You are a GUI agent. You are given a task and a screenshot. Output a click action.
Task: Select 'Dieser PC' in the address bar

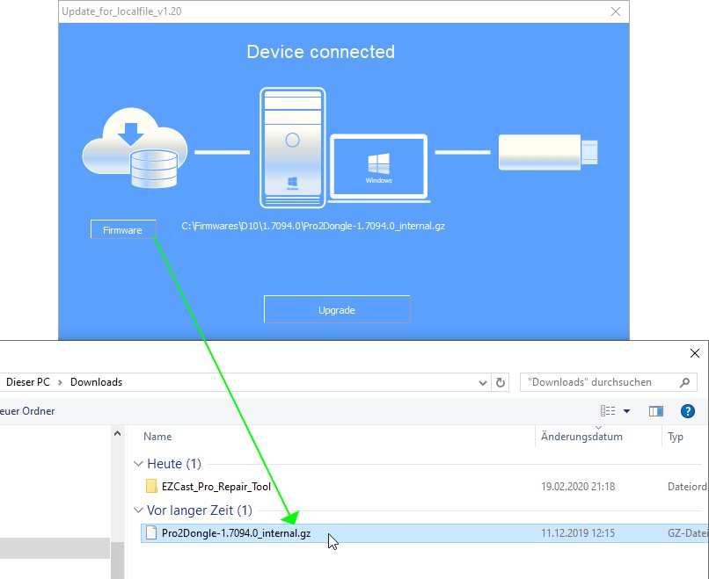[27, 382]
